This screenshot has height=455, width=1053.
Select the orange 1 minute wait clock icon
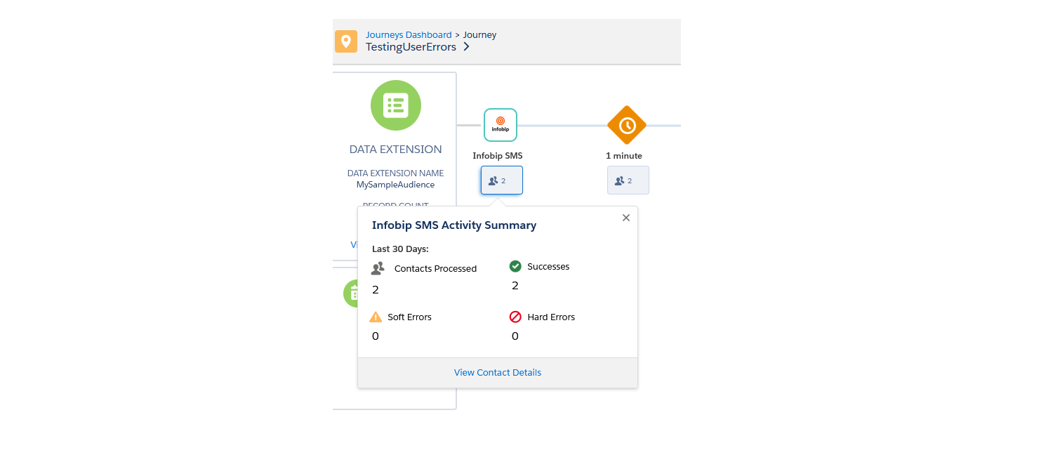tap(626, 125)
